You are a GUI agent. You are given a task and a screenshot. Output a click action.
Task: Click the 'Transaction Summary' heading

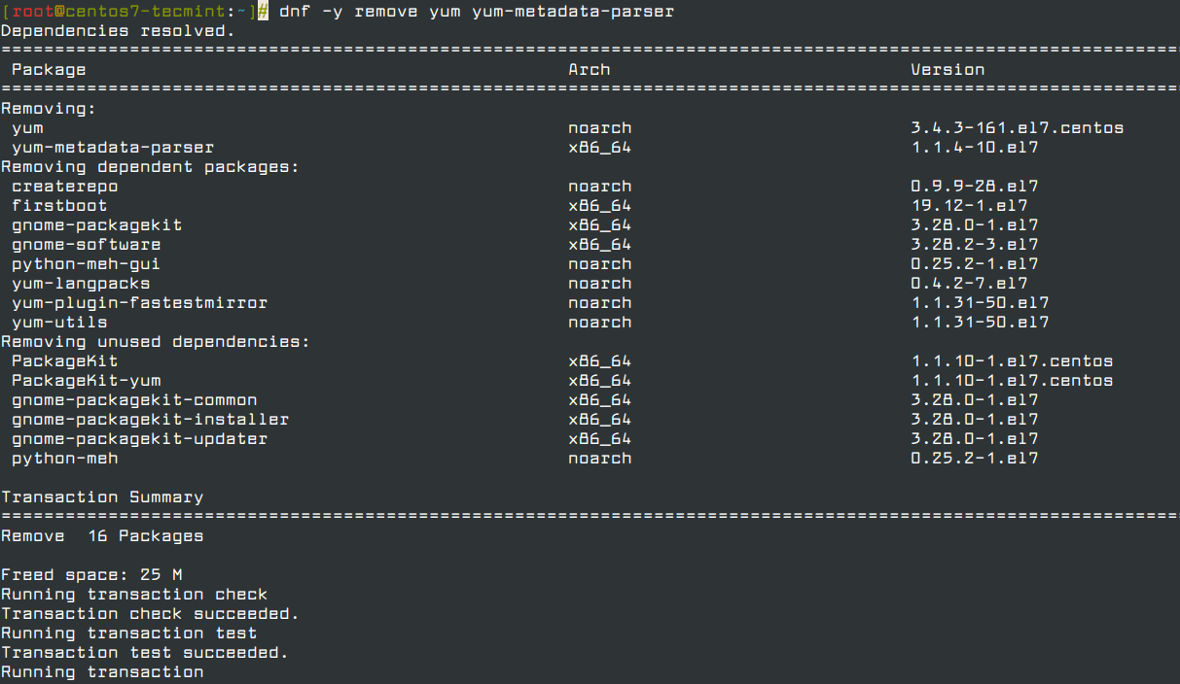click(102, 497)
